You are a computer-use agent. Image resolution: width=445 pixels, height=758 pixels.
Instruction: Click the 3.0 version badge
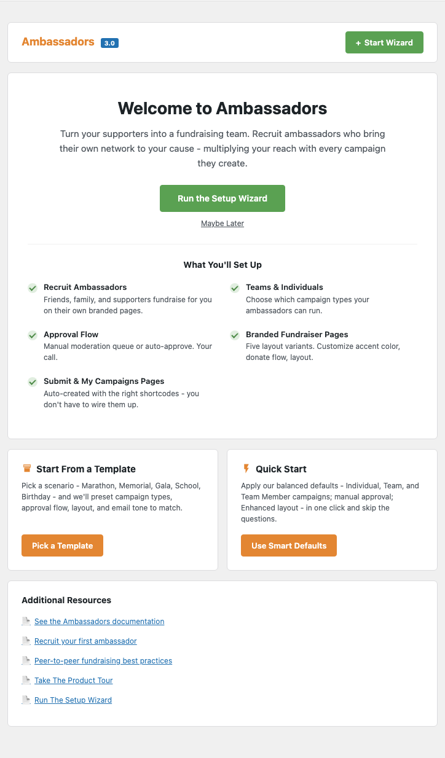(x=109, y=43)
